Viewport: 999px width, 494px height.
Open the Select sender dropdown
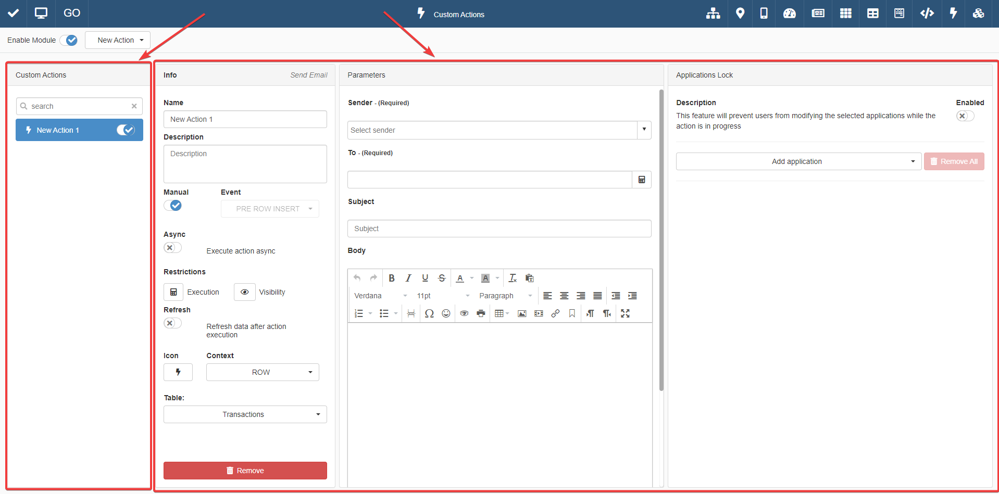point(498,130)
